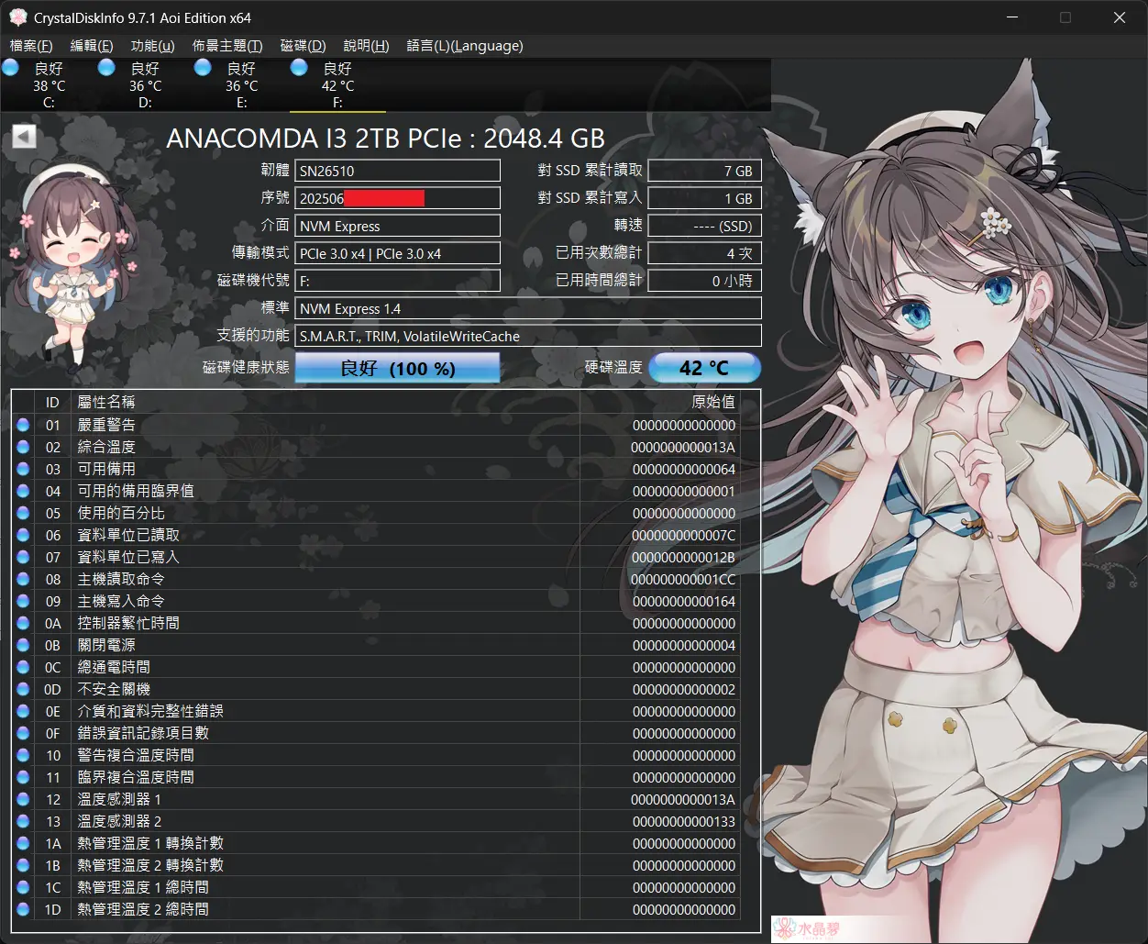This screenshot has width=1148, height=944.
Task: Click the status orb for drive E:
Action: (x=203, y=67)
